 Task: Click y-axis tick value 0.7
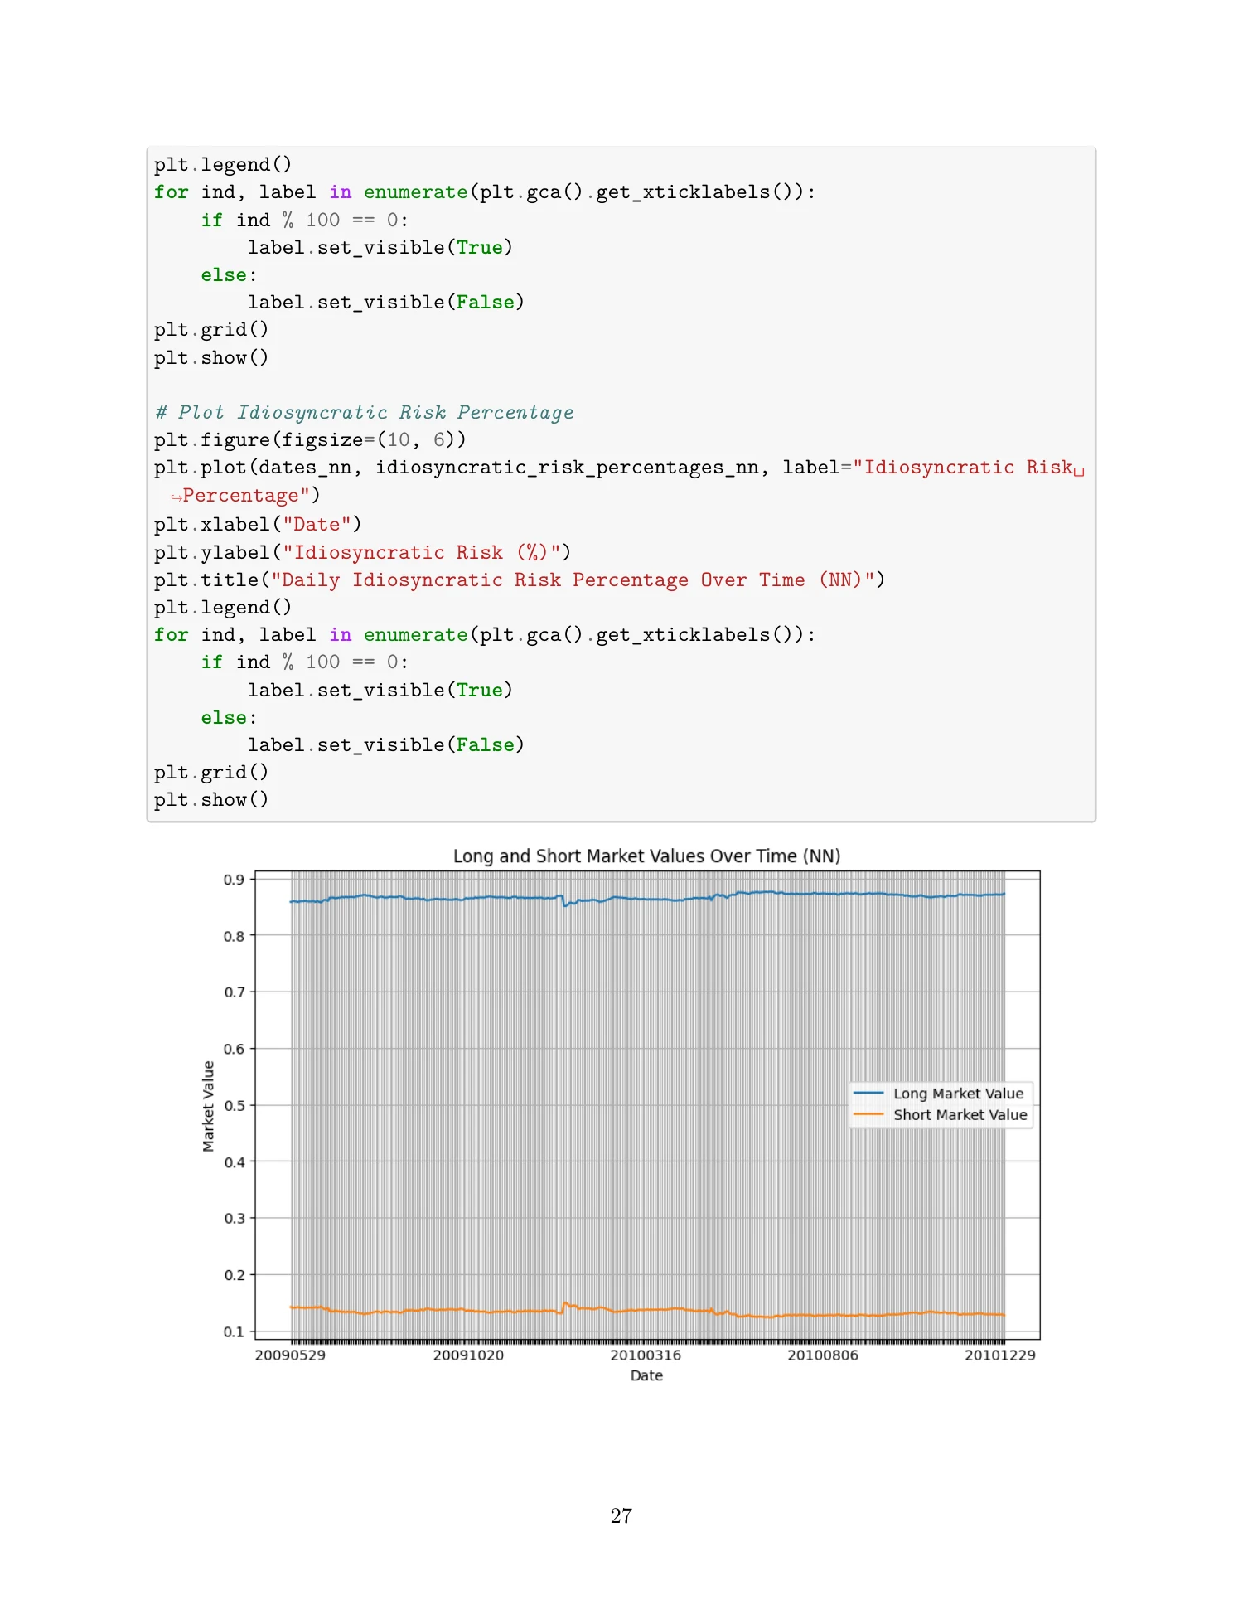(x=235, y=992)
